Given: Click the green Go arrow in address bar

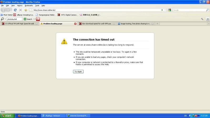Looking at the screenshot, I should pyautogui.click(x=162, y=10).
